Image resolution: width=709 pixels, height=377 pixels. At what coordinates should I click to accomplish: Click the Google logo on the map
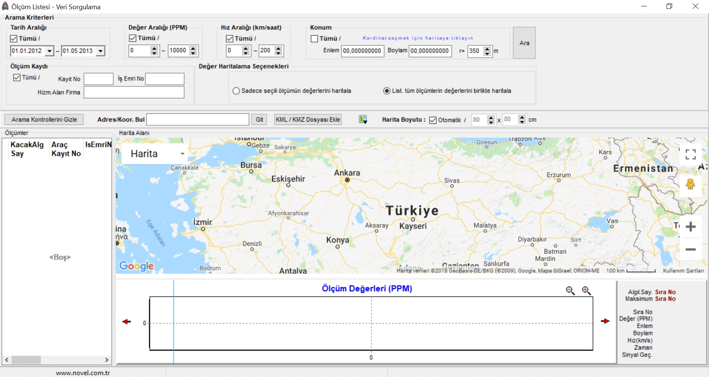click(x=136, y=266)
